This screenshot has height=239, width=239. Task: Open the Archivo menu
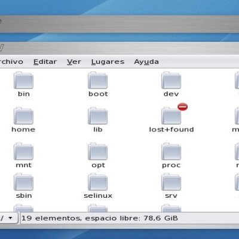point(11,62)
